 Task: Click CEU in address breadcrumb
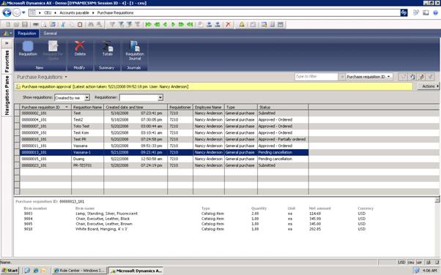click(x=48, y=12)
